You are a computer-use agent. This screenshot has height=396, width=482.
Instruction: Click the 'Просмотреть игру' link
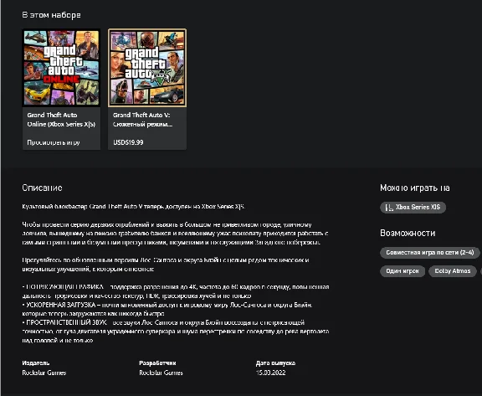(x=54, y=142)
